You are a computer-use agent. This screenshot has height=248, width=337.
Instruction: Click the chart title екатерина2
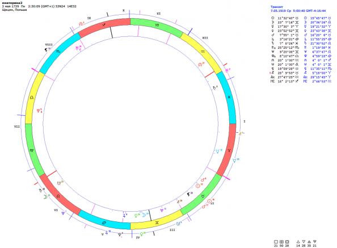[x=12, y=3]
